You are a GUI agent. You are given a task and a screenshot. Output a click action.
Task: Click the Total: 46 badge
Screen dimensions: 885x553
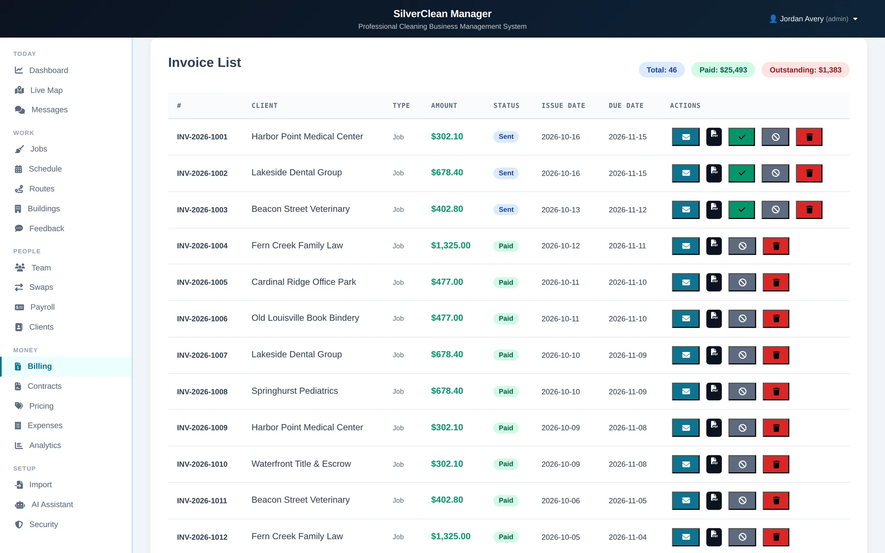point(662,70)
